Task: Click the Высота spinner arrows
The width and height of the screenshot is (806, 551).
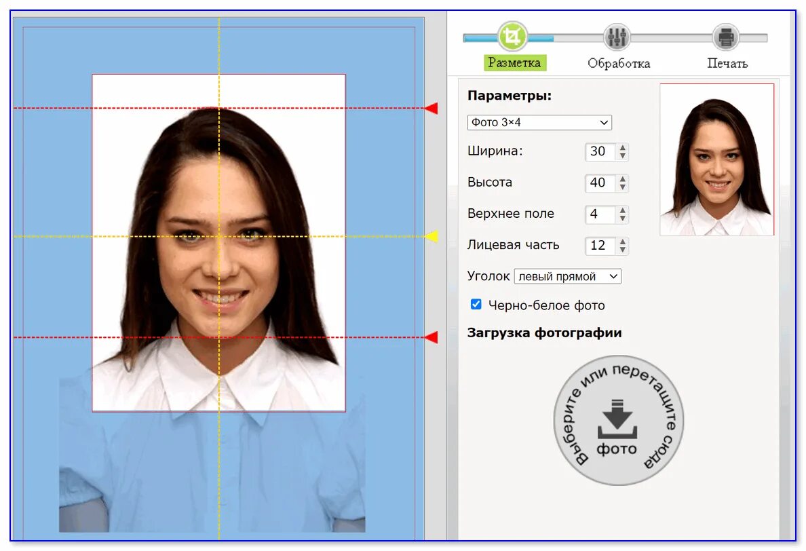Action: point(622,183)
